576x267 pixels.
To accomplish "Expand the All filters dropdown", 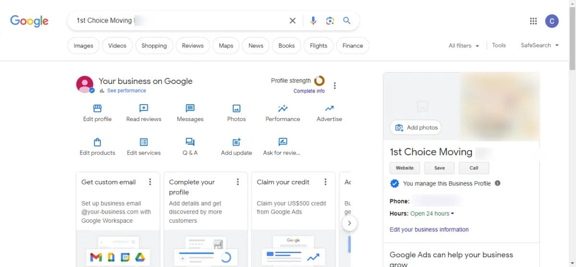I will pos(464,46).
